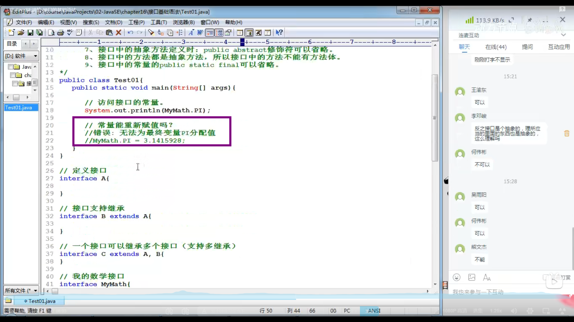Click the Open file folder icon
The width and height of the screenshot is (574, 322).
click(x=21, y=32)
